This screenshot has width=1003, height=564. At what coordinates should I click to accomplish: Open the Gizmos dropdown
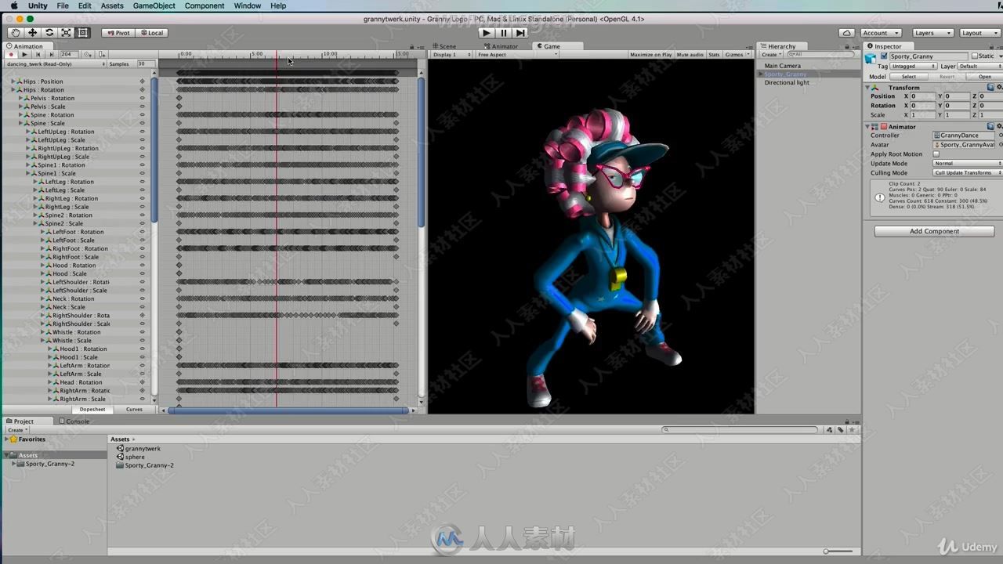[736, 55]
